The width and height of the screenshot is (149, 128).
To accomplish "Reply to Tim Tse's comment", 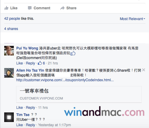I will click(30, 125).
